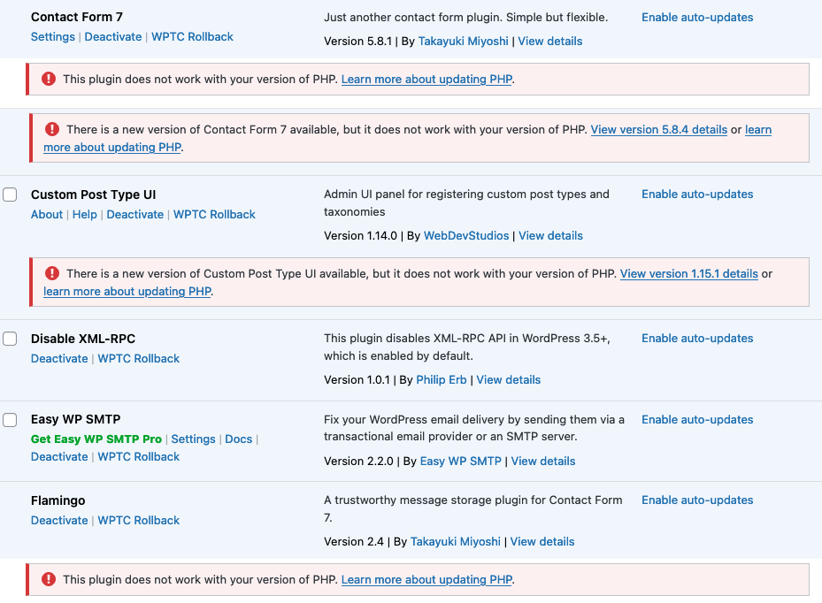This screenshot has height=603, width=822.
Task: Deactivate the Flamingo plugin
Action: click(x=58, y=520)
